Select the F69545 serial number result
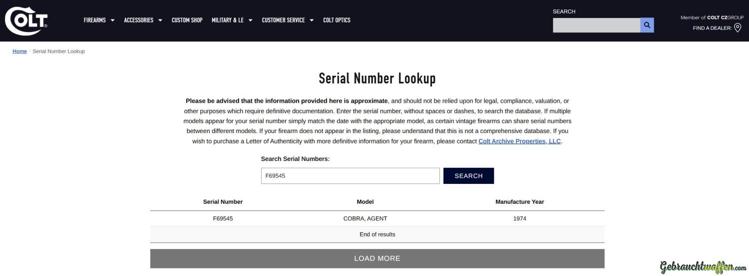The height and width of the screenshot is (276, 749). point(223,219)
